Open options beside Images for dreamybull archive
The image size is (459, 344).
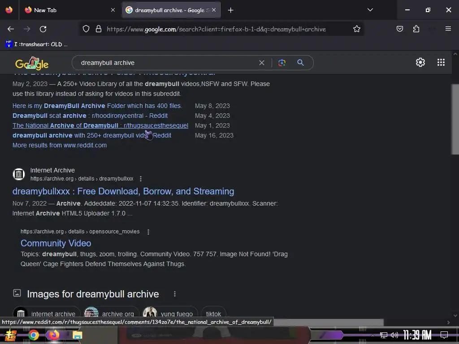[x=175, y=294]
